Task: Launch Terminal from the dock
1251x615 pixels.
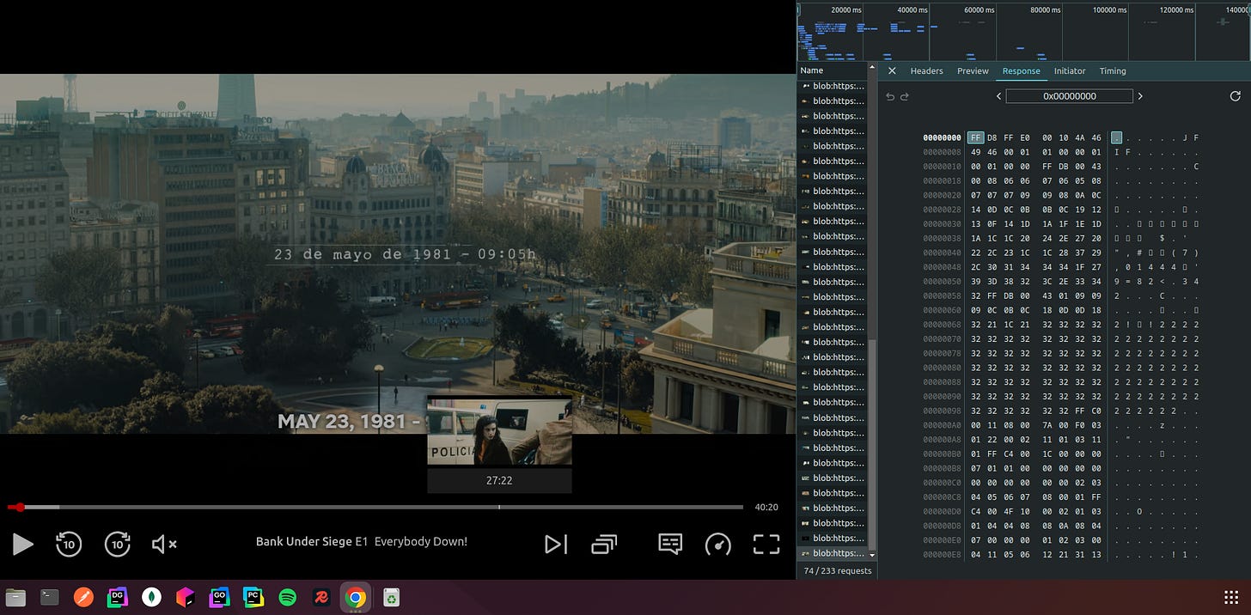Action: (x=50, y=597)
